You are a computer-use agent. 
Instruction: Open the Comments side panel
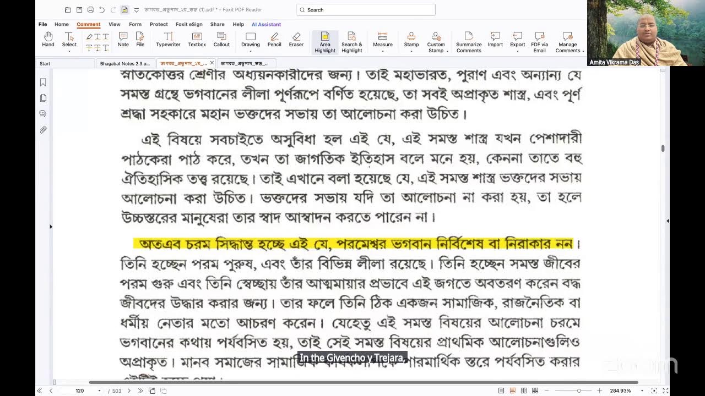(43, 113)
